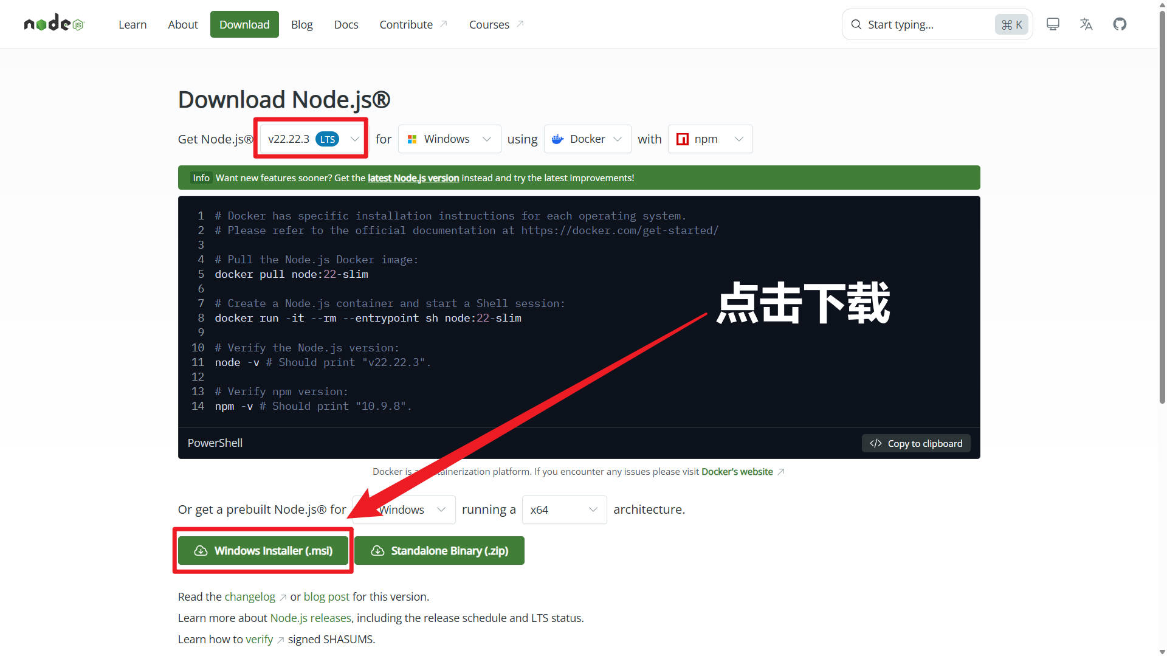Screen dimensions: 1167x656
Task: Click the download cloud icon on Windows Installer
Action: tap(201, 551)
